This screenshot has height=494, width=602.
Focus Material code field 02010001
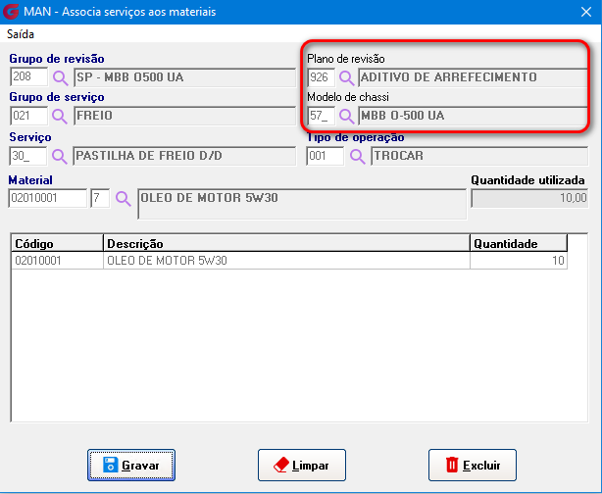point(48,198)
